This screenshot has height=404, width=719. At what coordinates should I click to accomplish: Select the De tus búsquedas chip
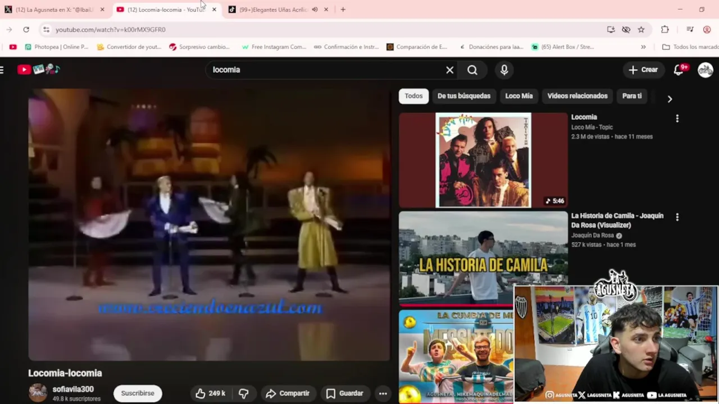(x=464, y=96)
